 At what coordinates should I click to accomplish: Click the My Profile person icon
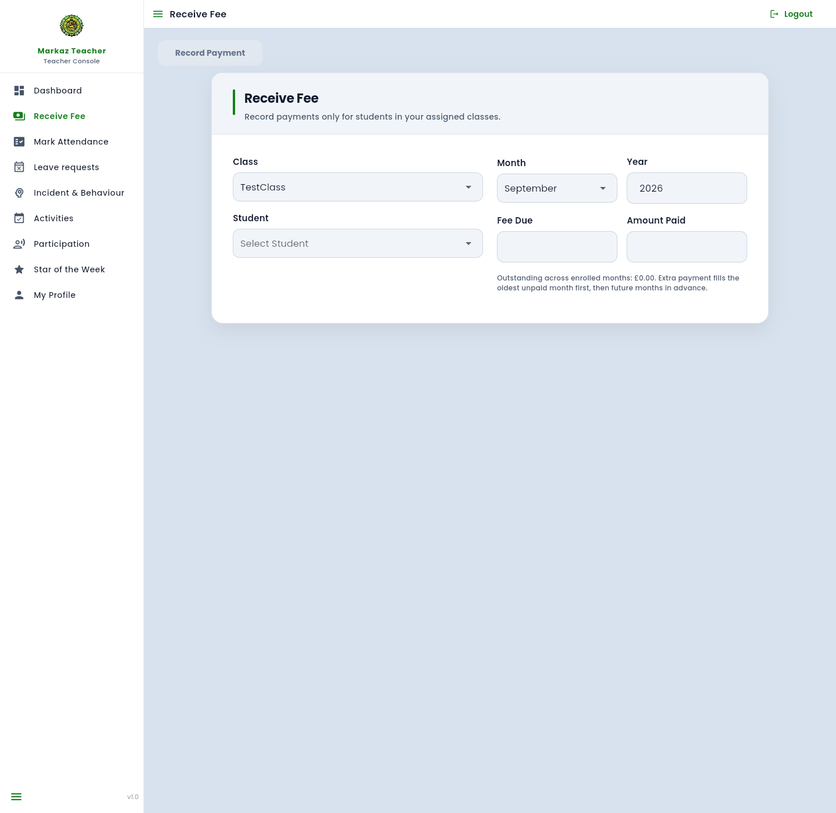(x=19, y=295)
